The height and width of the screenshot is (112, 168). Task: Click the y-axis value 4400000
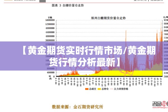tap(50, 32)
